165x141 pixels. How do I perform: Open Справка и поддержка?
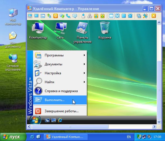tap(60, 91)
